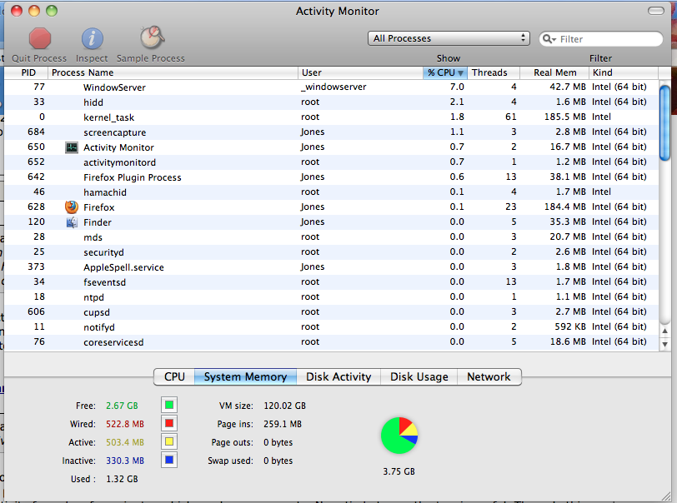Open the All Processes dropdown

449,38
